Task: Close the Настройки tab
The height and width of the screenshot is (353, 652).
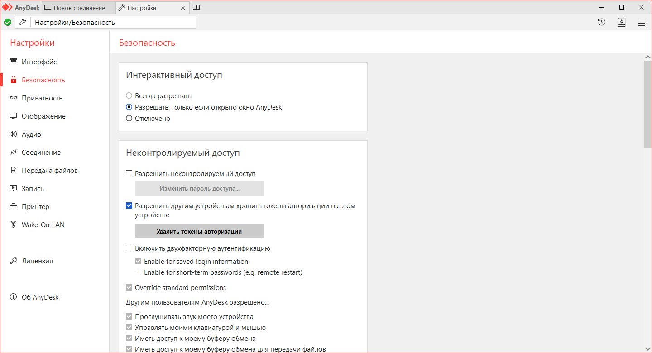Action: pyautogui.click(x=183, y=8)
